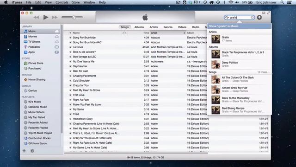Open the Music Videos playlist
The height and width of the screenshot is (167, 296).
[36, 112]
